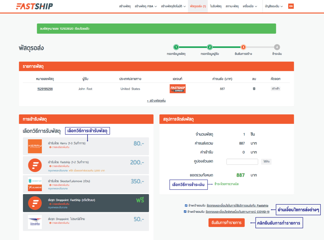
Task: Click the Fastship pickup service icon
Action: pos(35,165)
